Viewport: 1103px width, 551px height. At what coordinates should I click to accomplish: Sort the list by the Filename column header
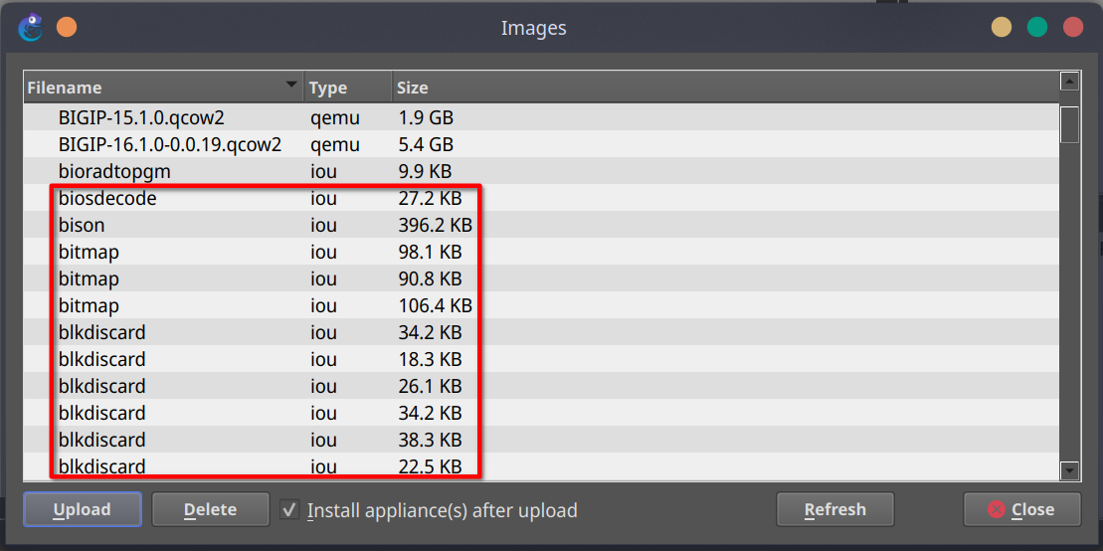click(x=164, y=88)
